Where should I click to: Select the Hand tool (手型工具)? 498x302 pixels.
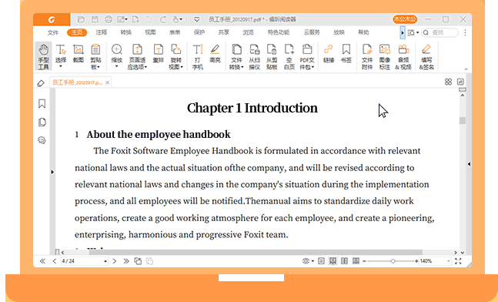[x=43, y=56]
